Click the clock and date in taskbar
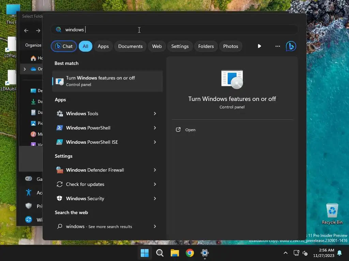This screenshot has width=349, height=261. [x=324, y=253]
